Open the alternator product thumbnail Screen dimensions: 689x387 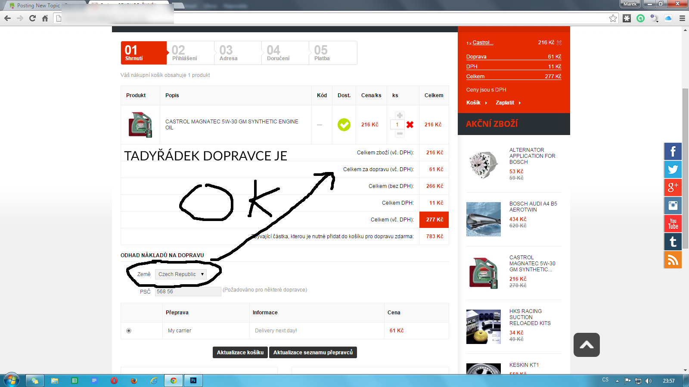coord(484,165)
